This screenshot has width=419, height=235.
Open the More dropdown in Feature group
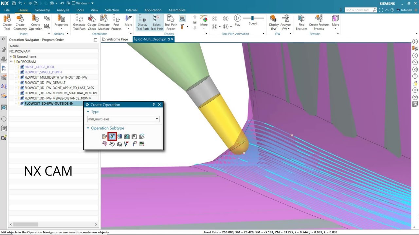coord(336,23)
